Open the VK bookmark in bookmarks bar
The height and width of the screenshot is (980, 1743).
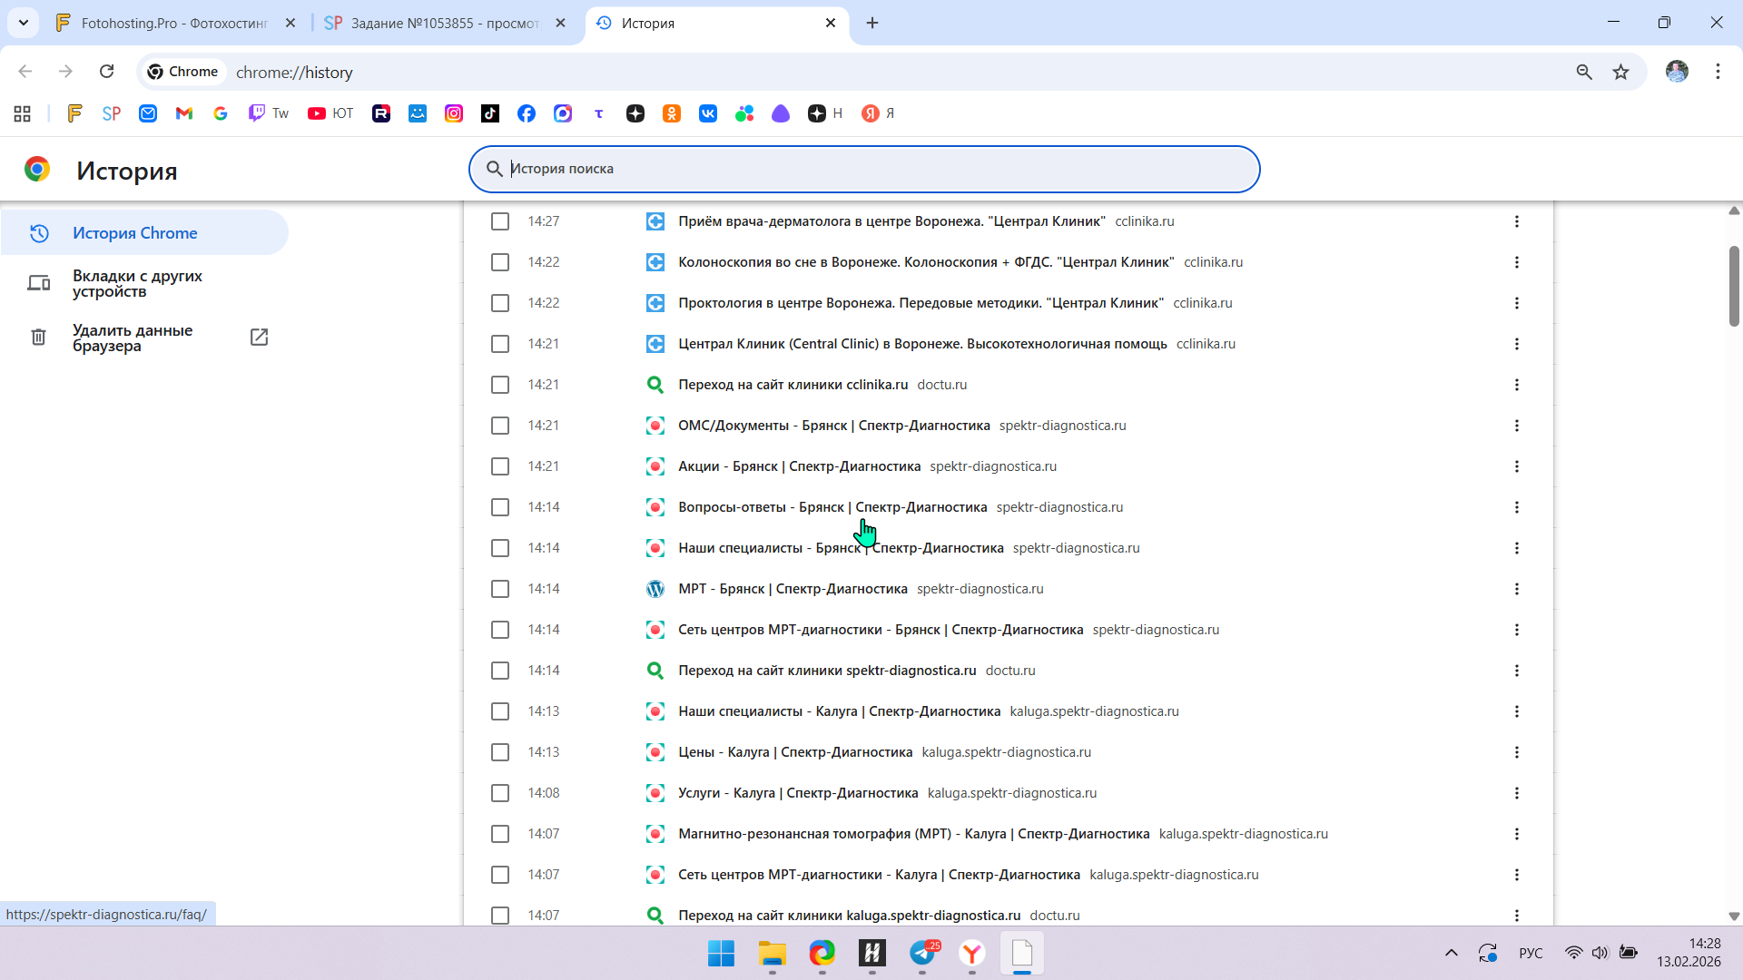(708, 113)
